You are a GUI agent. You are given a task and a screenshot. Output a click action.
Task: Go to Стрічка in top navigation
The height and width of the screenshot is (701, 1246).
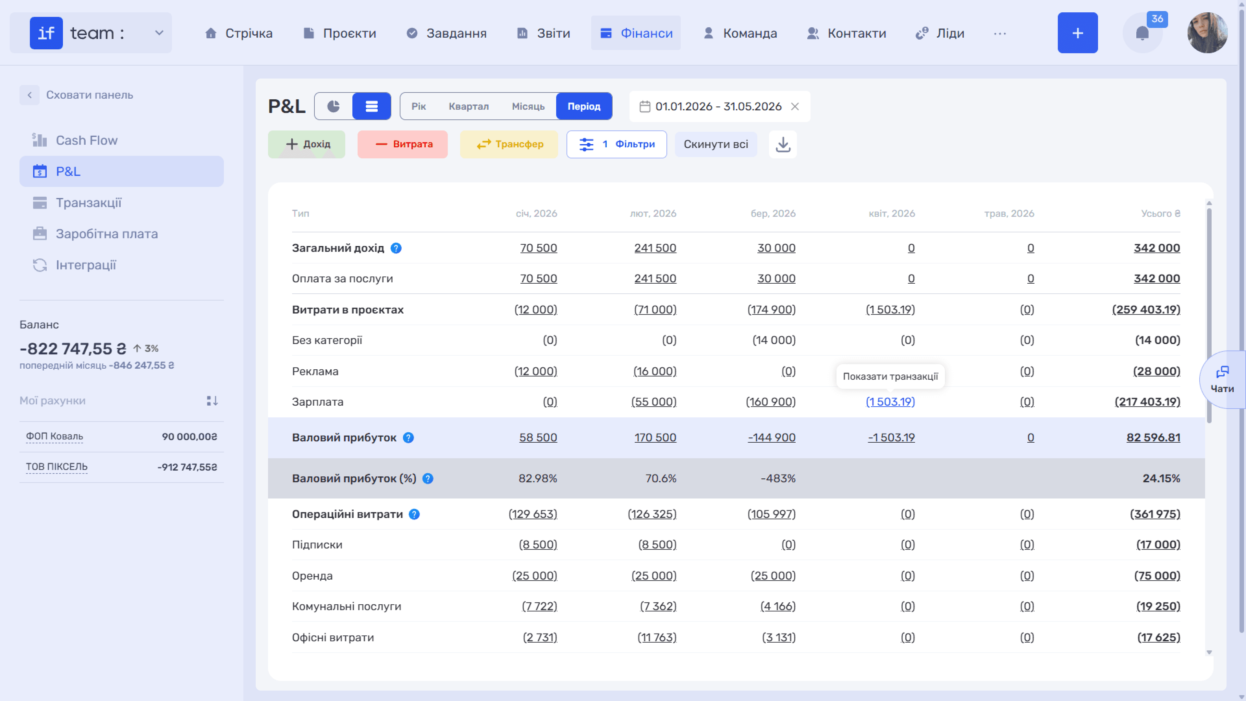pyautogui.click(x=238, y=33)
